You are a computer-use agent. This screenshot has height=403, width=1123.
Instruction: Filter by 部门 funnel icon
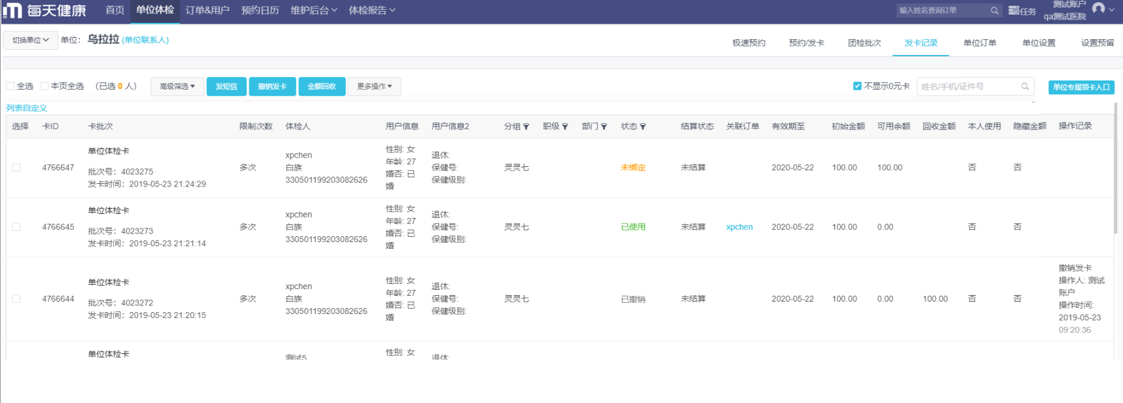click(x=604, y=127)
